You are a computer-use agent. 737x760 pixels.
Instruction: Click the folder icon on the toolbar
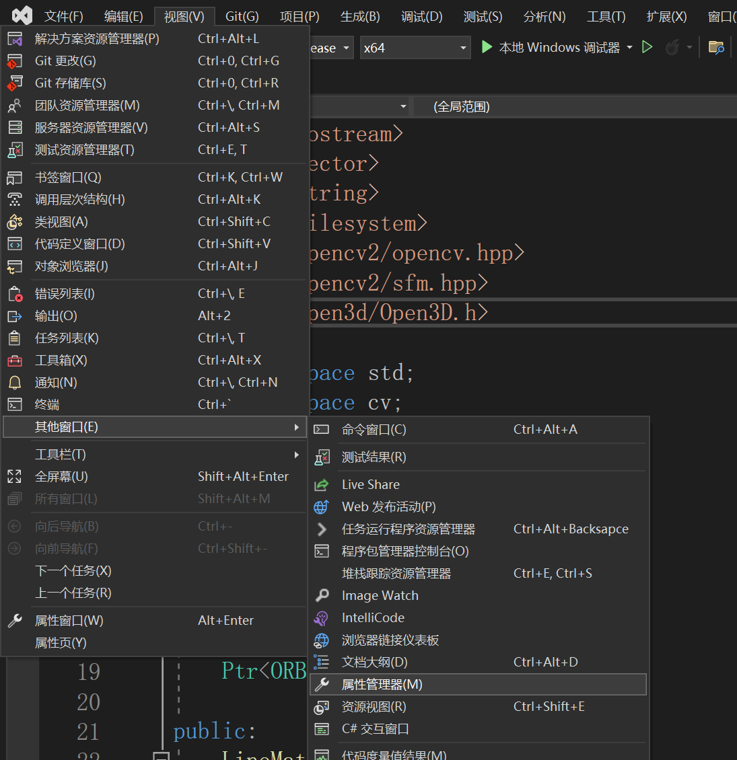[715, 47]
